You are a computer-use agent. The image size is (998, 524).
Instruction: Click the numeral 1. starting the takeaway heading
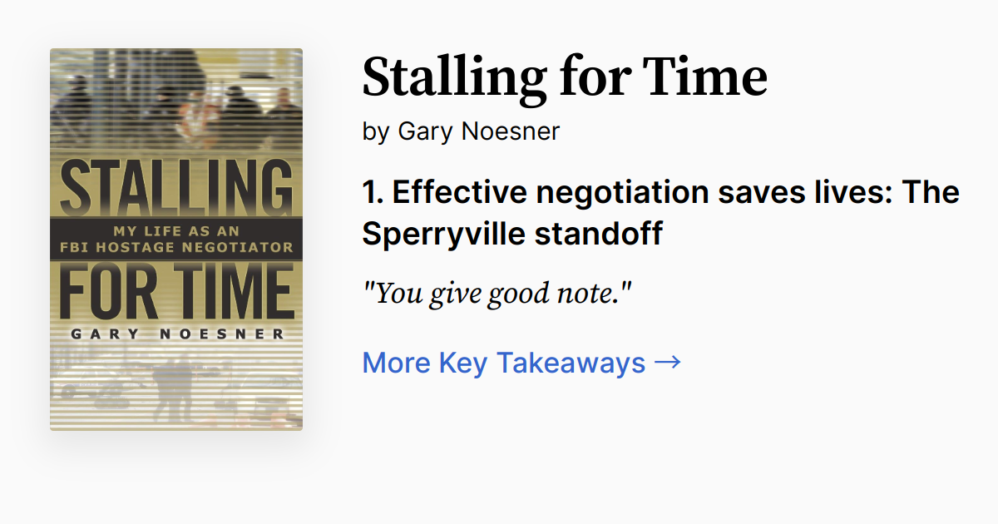(x=373, y=192)
